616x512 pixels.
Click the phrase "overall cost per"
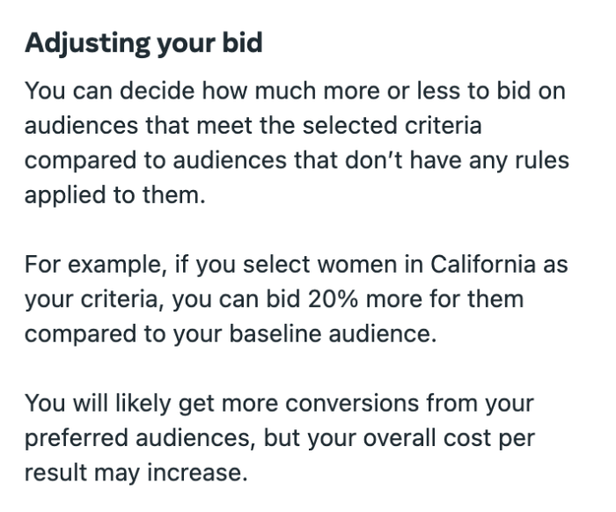pyautogui.click(x=449, y=438)
